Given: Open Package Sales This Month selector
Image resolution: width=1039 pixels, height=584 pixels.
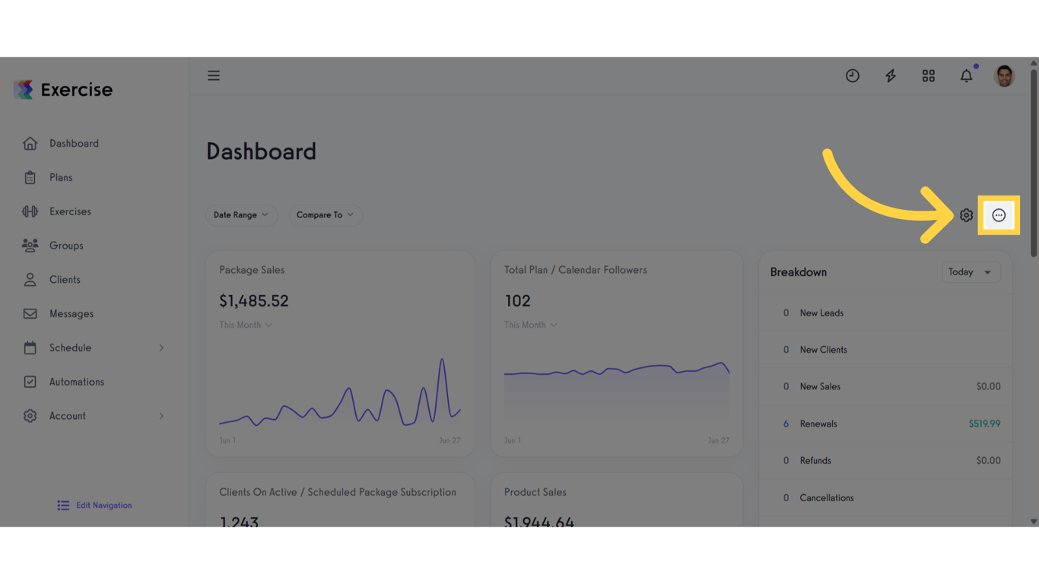Looking at the screenshot, I should point(246,325).
